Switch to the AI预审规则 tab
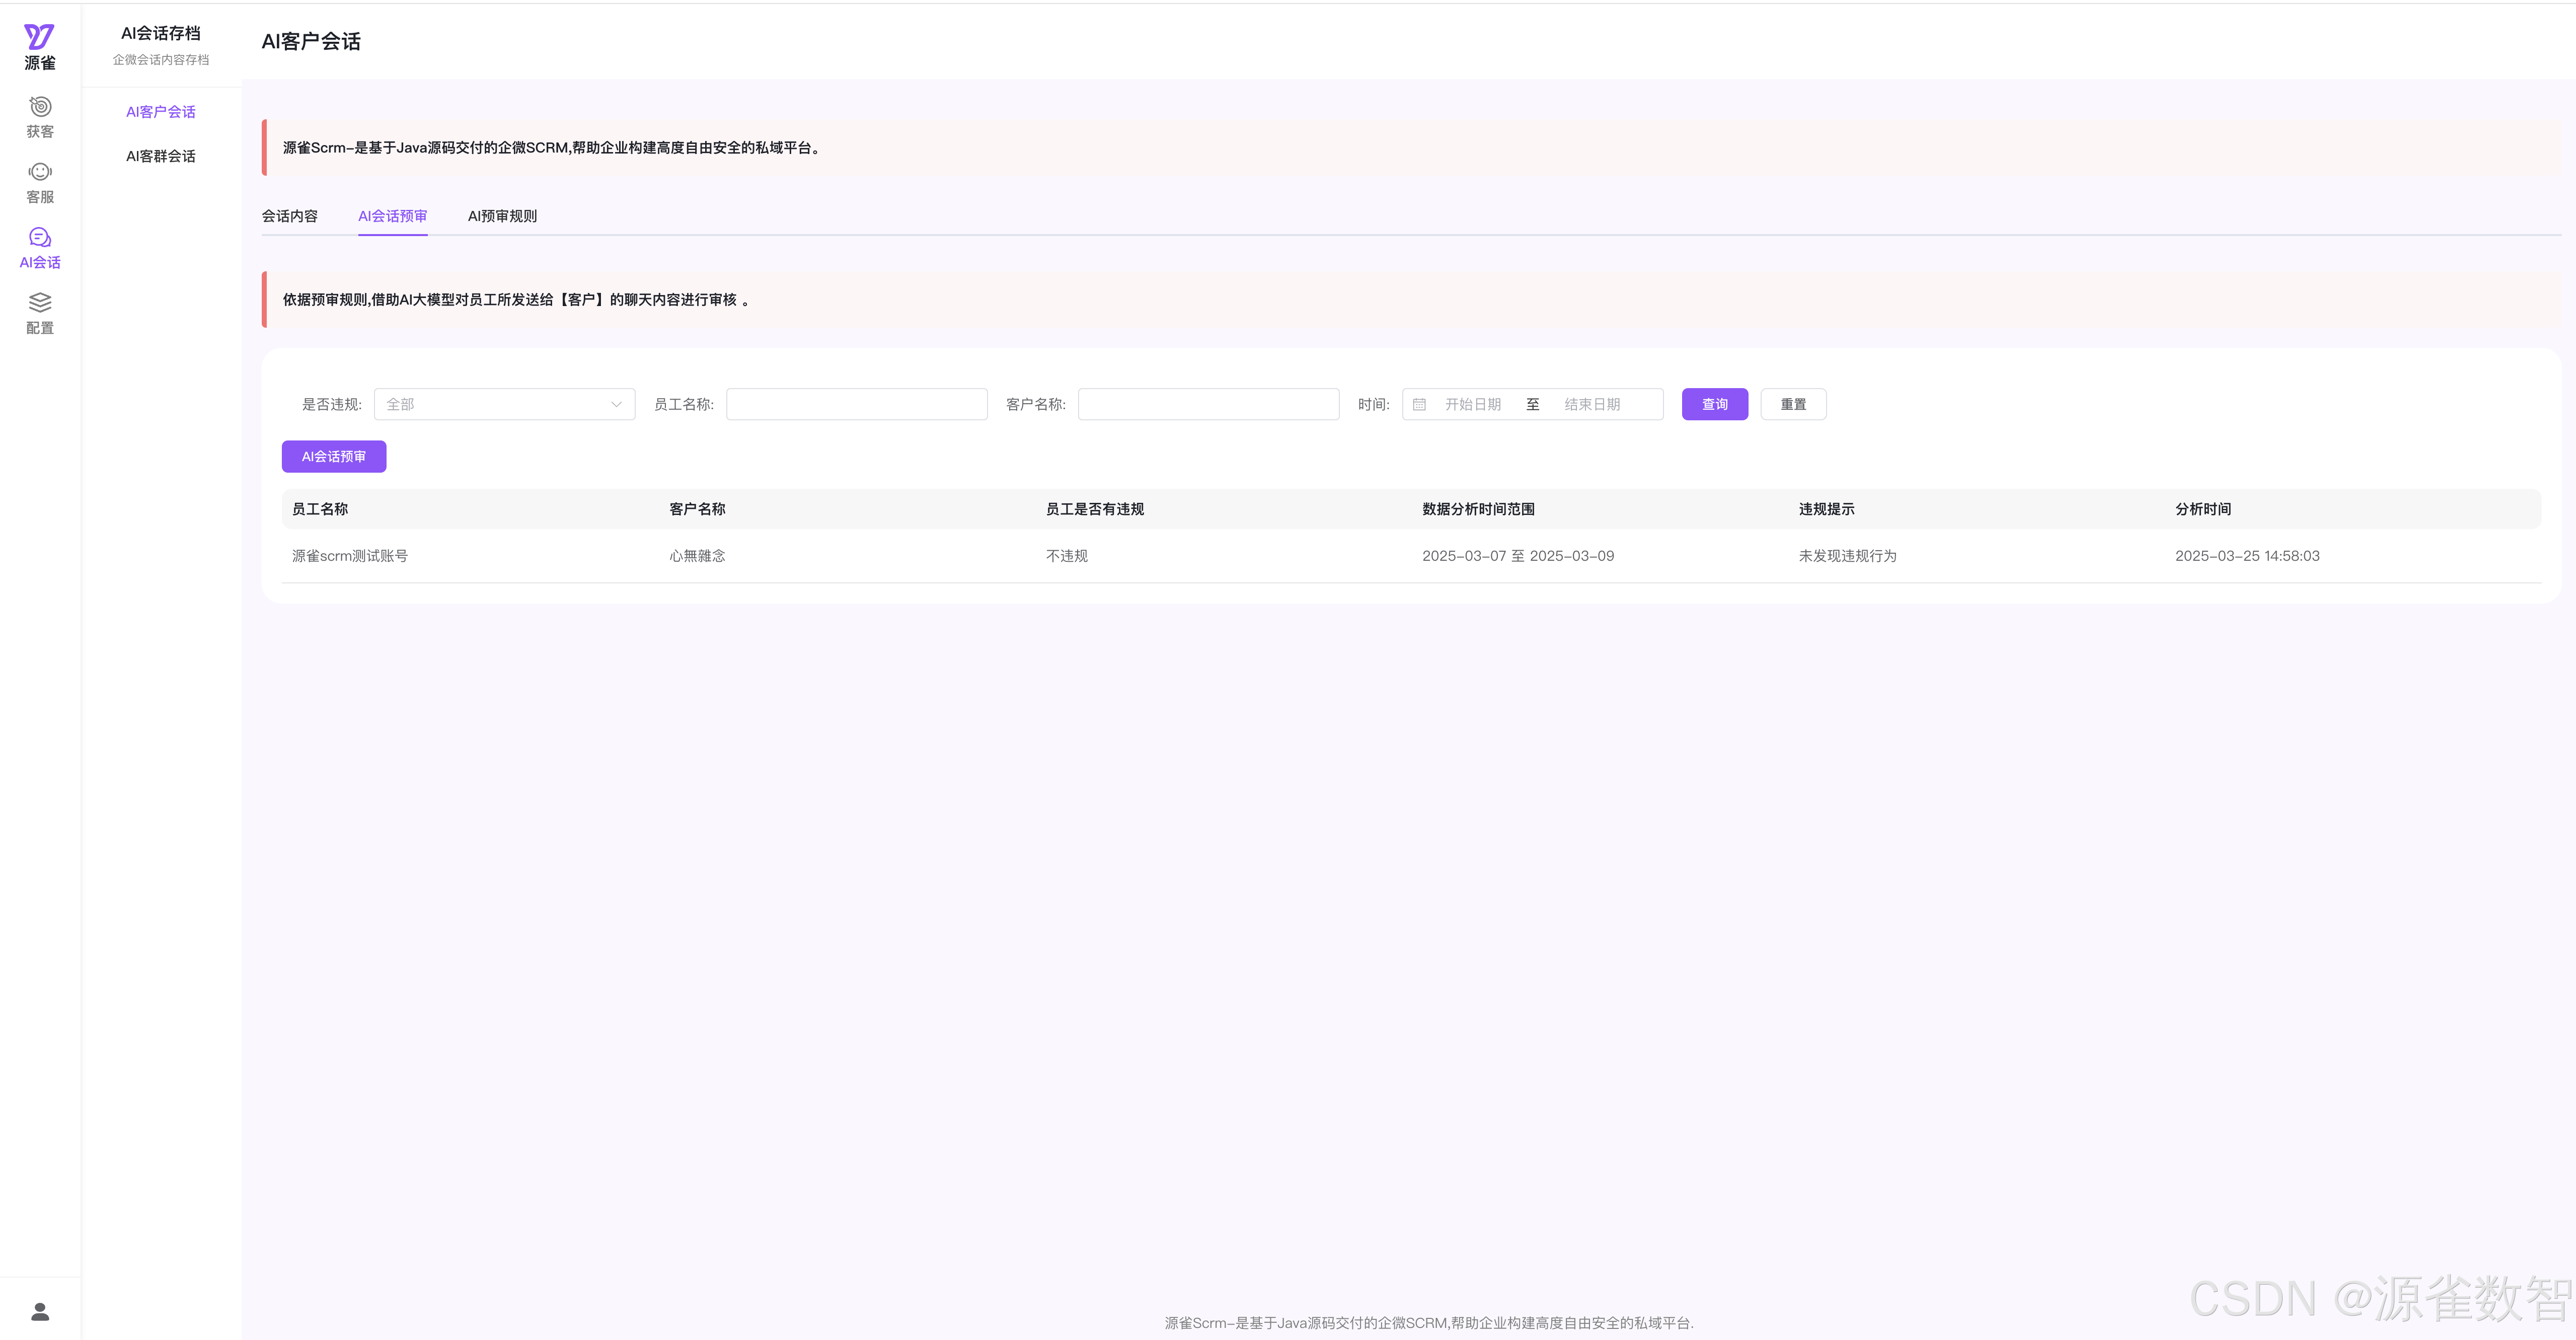This screenshot has width=2576, height=1340. (x=502, y=216)
